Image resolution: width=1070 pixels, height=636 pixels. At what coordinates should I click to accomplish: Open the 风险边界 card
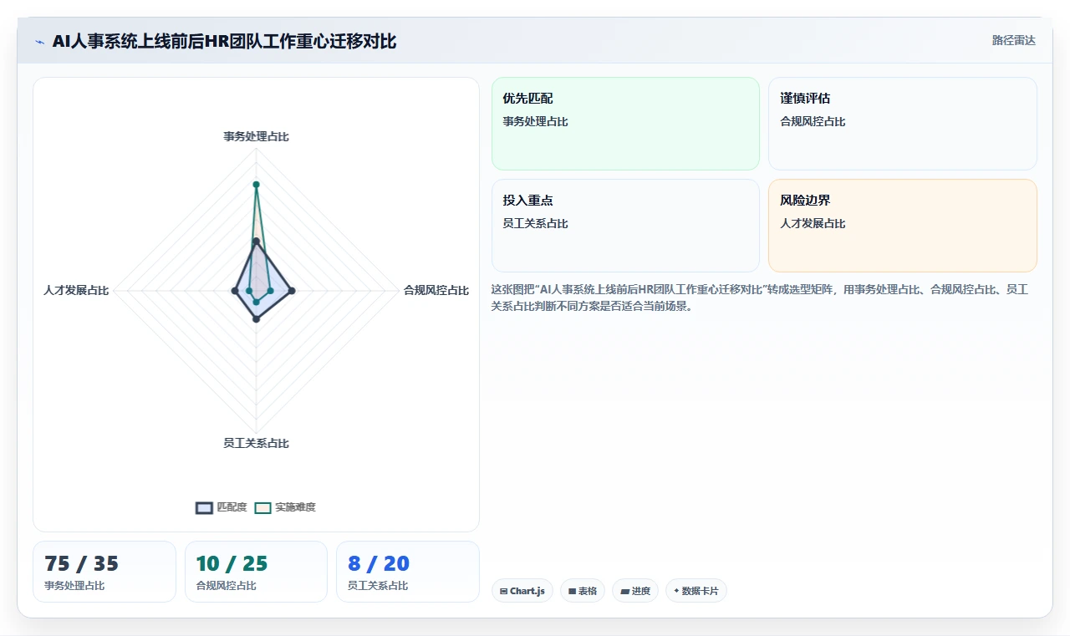tap(902, 226)
